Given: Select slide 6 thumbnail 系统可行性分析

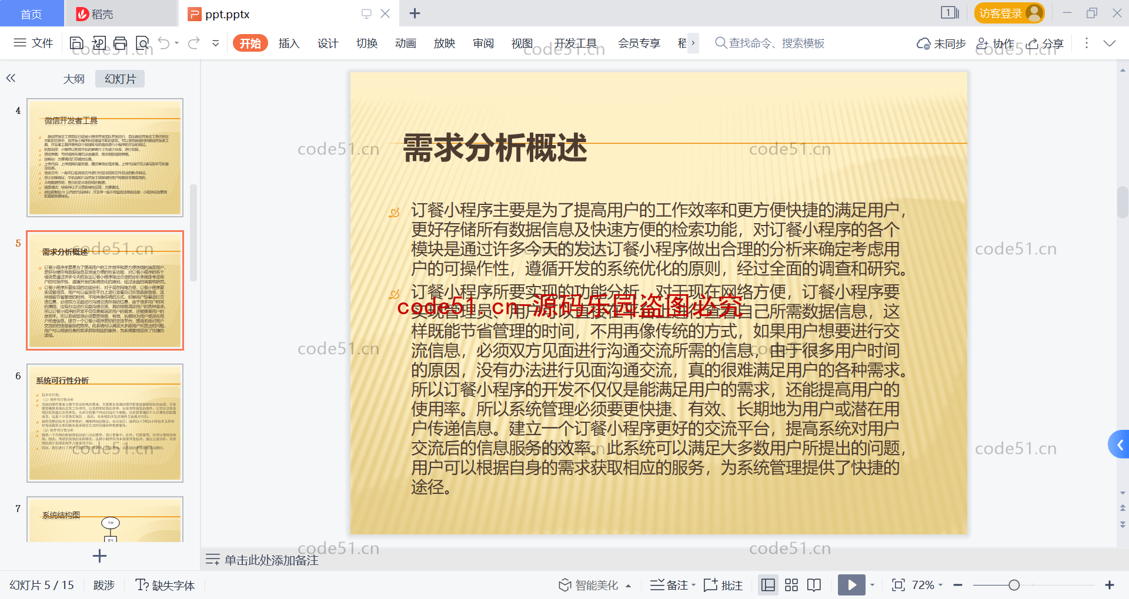Looking at the screenshot, I should pyautogui.click(x=105, y=423).
